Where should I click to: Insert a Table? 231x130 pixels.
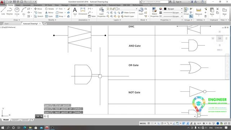pos(92,16)
